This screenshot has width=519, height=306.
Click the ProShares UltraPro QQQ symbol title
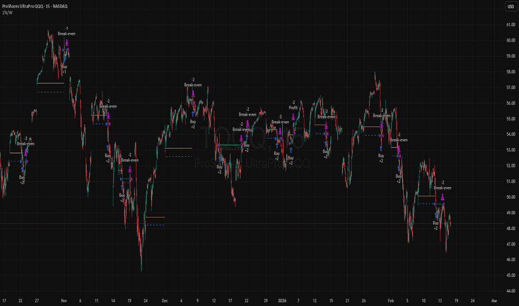click(30, 6)
